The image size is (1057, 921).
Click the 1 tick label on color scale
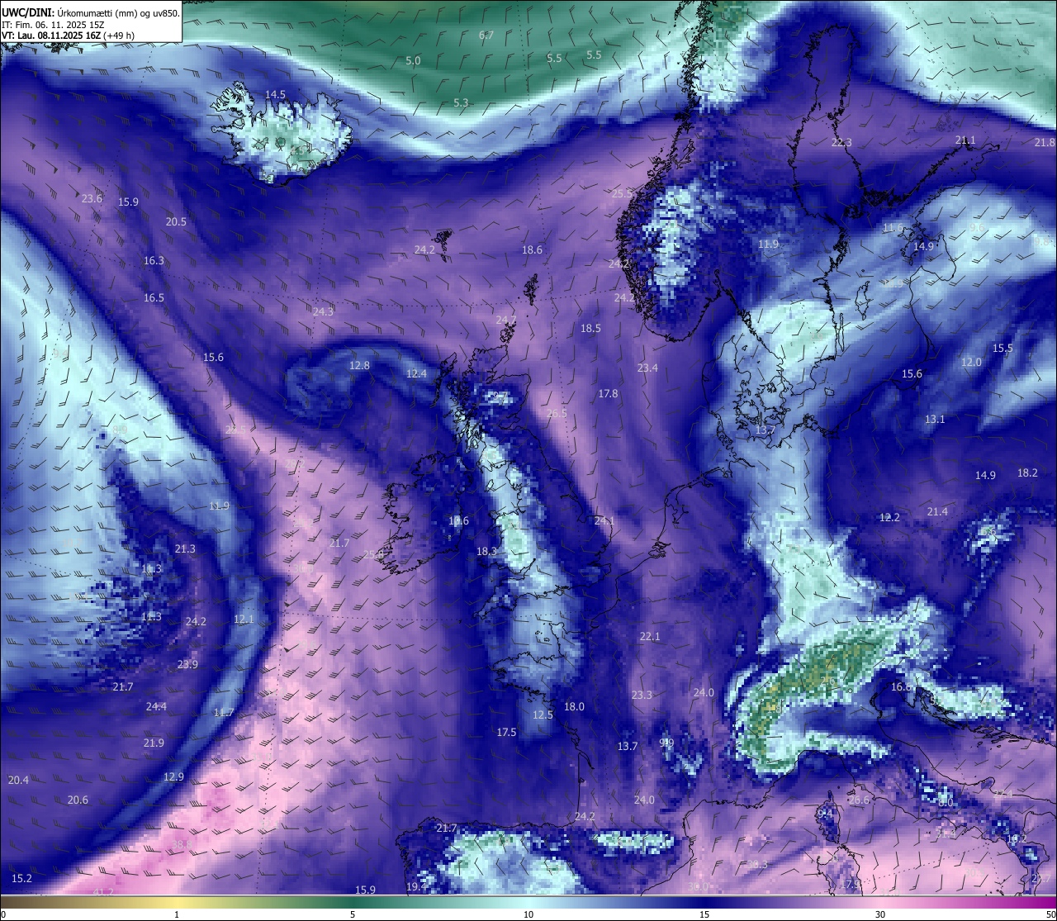click(x=177, y=914)
